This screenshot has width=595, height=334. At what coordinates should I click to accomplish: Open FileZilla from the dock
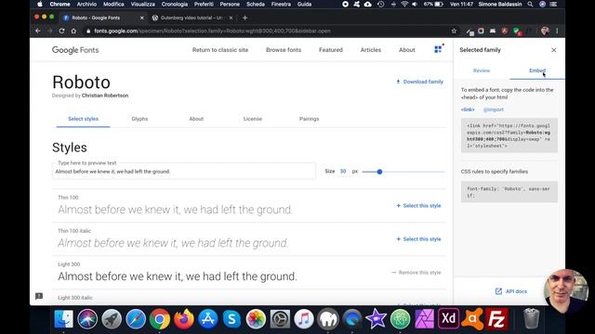point(496,319)
